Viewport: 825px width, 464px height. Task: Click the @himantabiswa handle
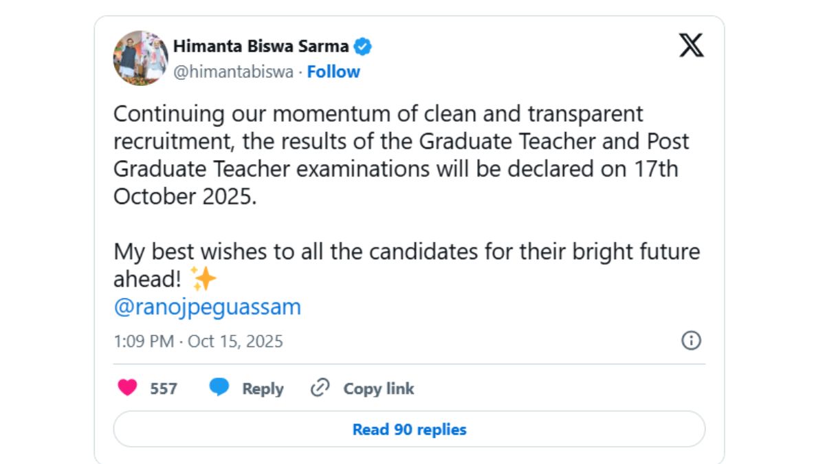[x=233, y=71]
